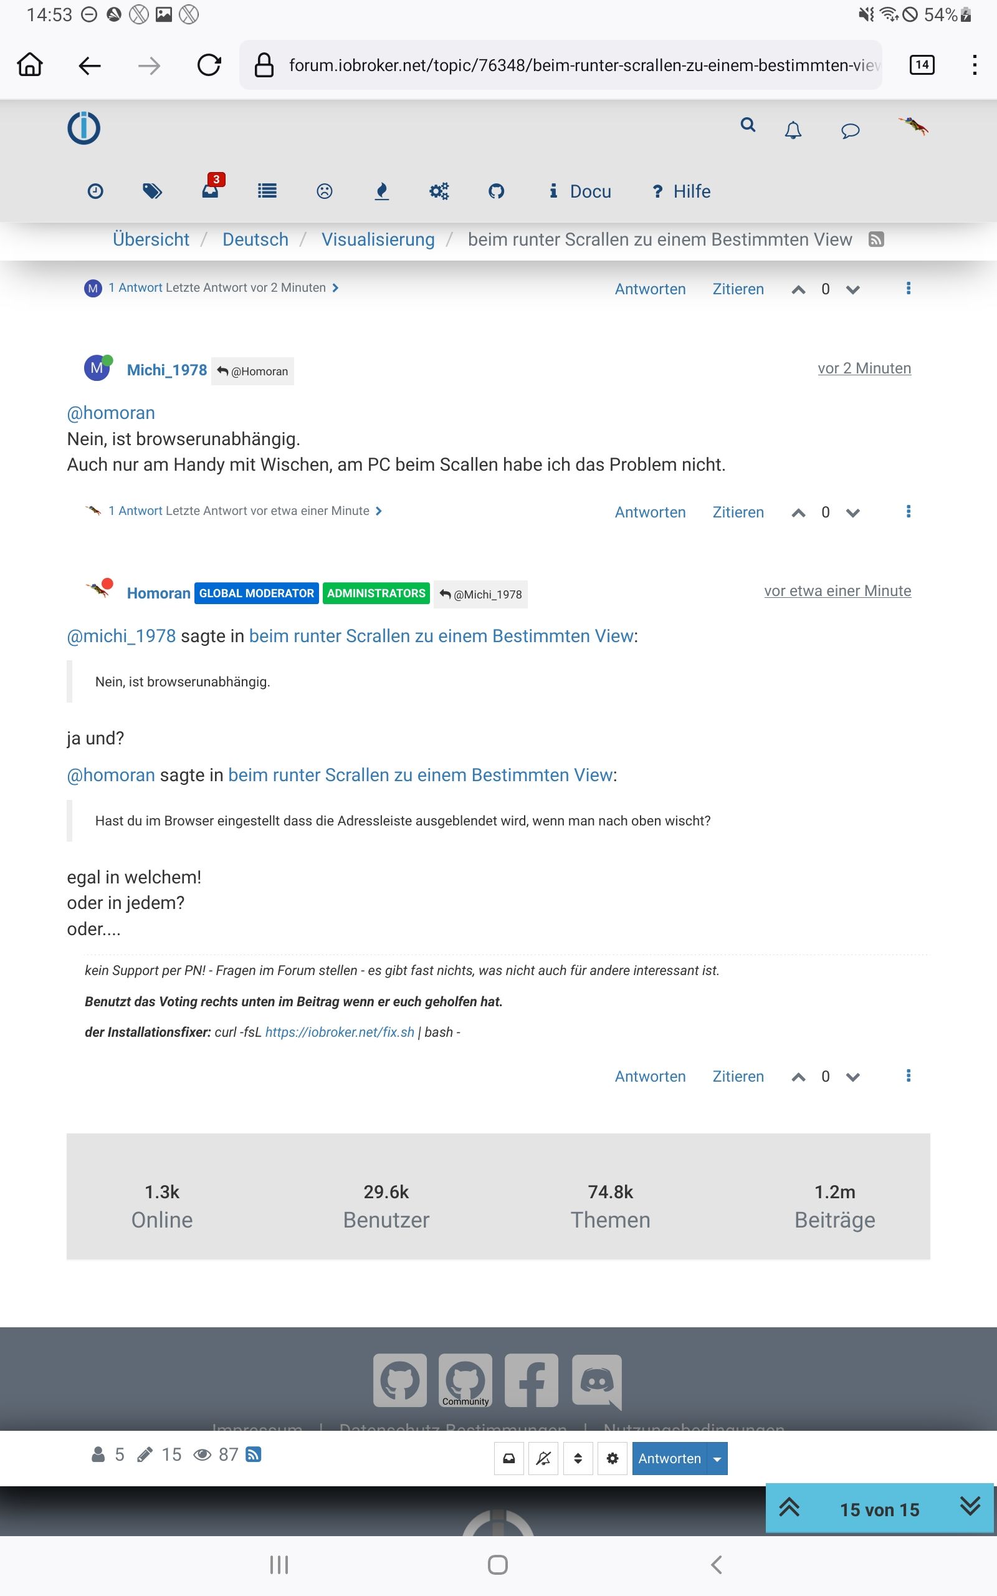This screenshot has height=1596, width=997.
Task: Open the Antworten button dropdown arrow
Action: [x=717, y=1458]
